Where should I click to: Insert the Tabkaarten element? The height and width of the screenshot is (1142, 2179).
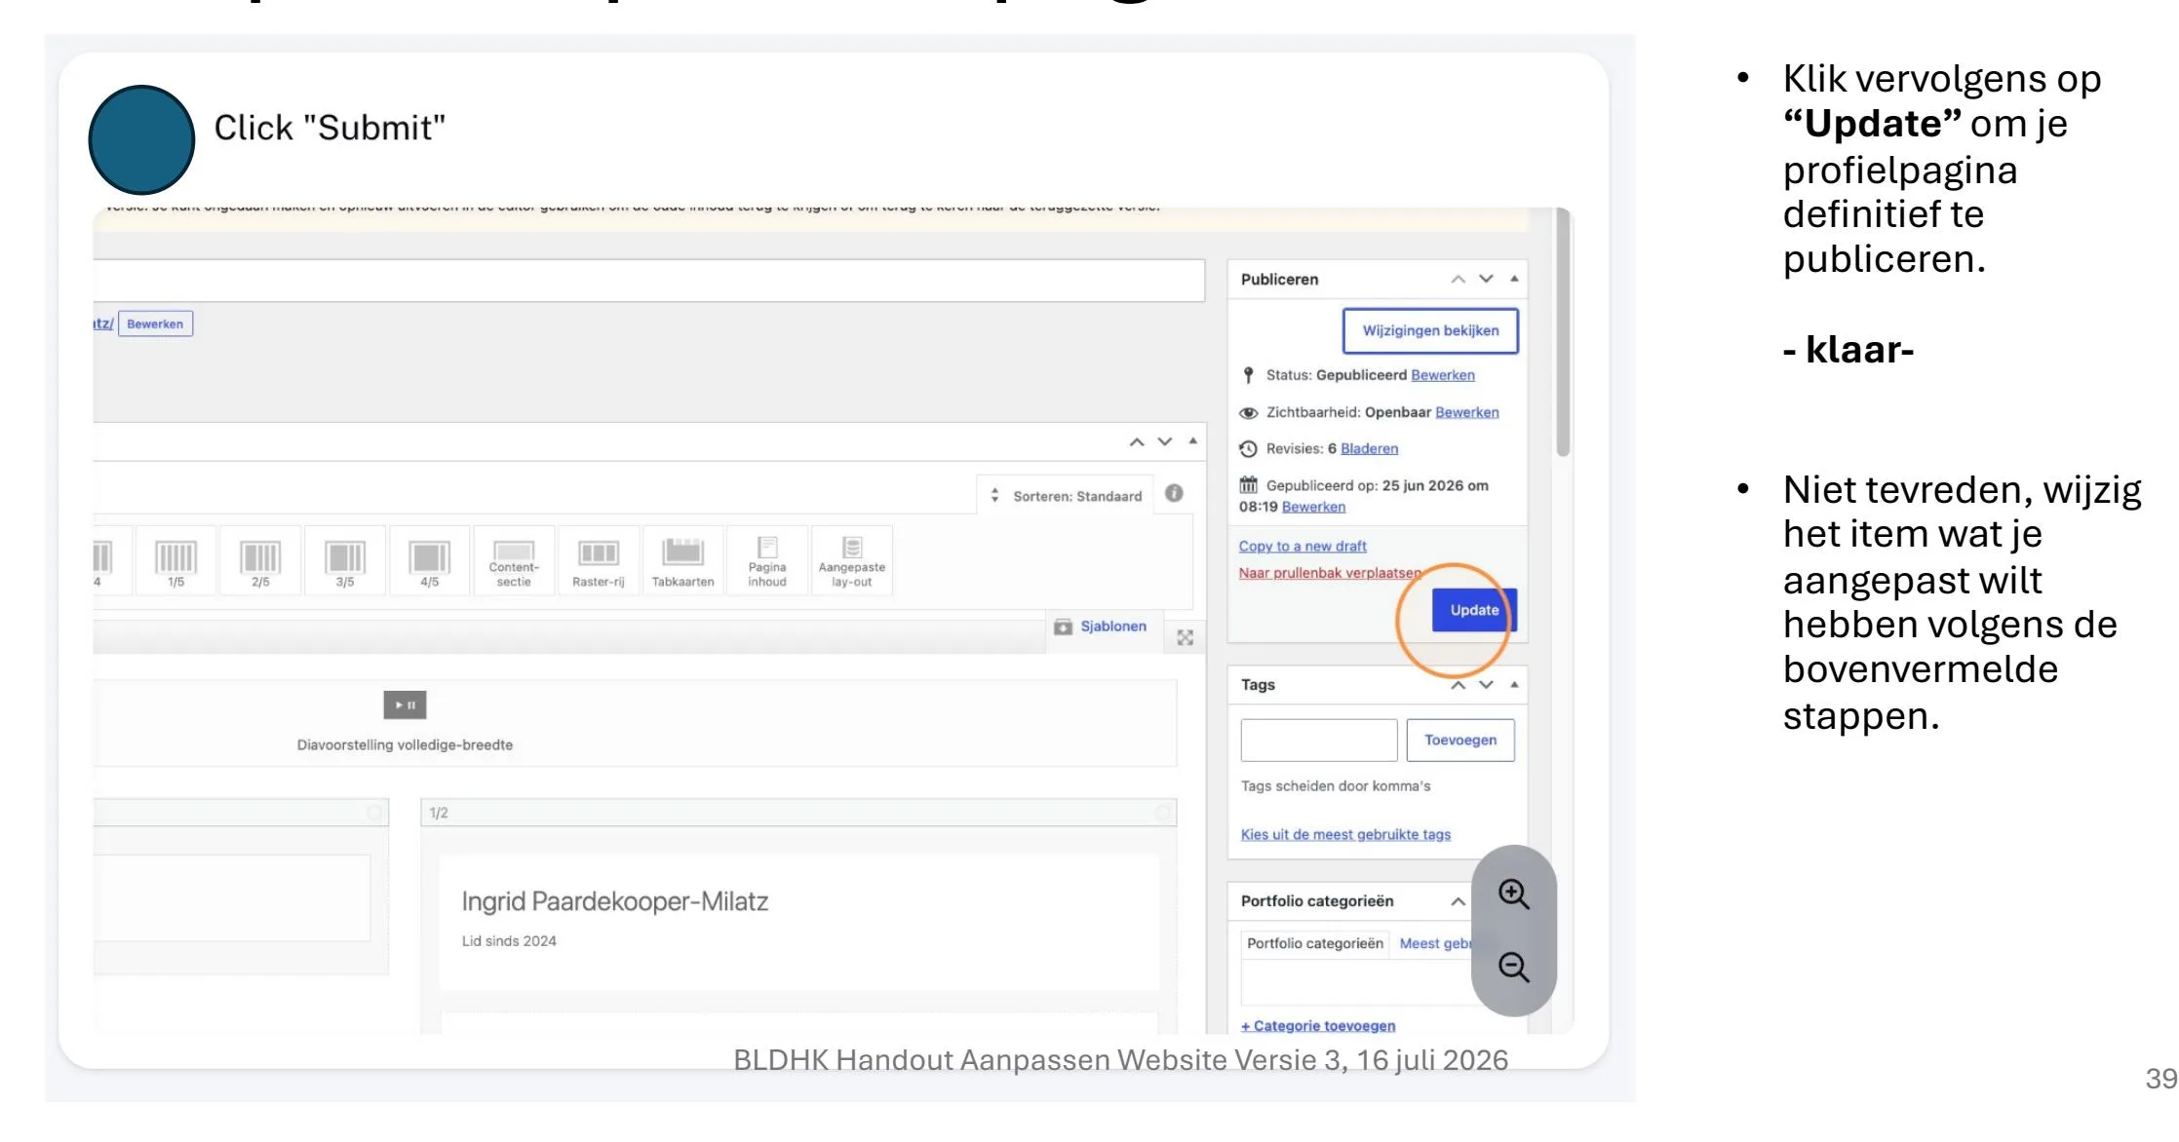tap(682, 561)
